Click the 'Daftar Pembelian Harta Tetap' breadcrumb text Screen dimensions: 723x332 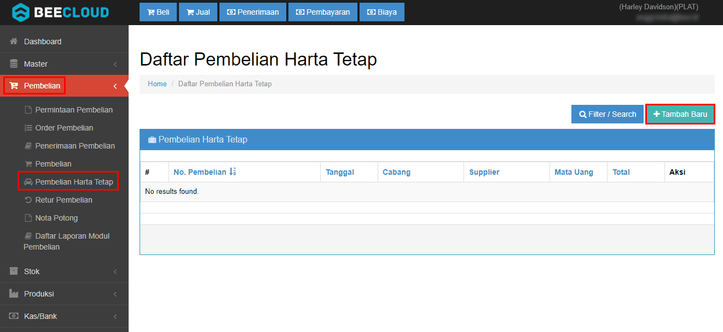(x=225, y=84)
